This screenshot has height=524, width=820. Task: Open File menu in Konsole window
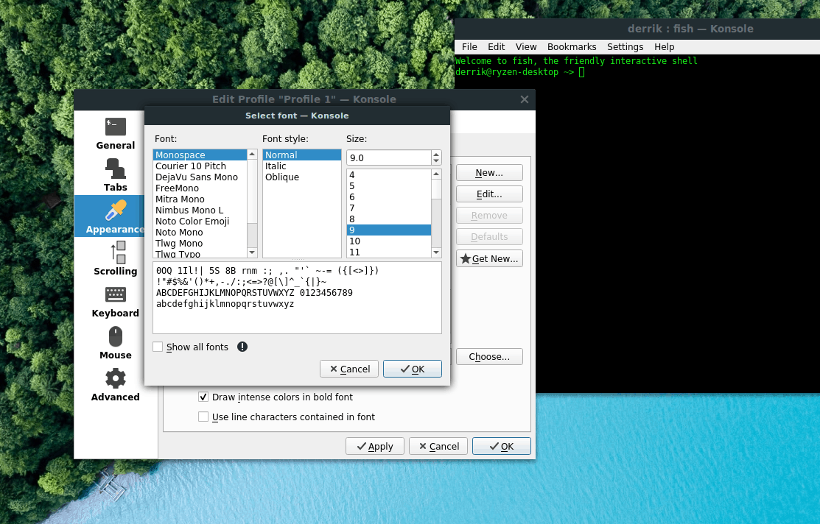[x=469, y=46]
